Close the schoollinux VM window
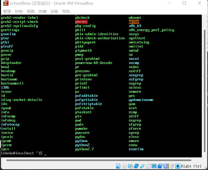Image resolution: width=208 pixels, height=170 pixels. click(199, 3)
